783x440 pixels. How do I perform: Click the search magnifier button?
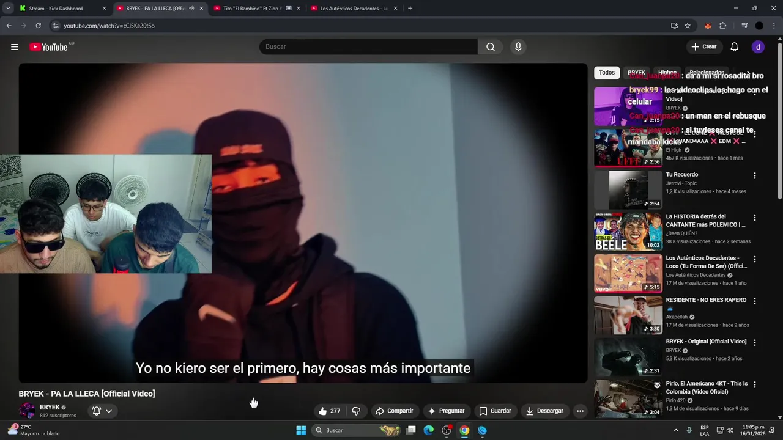pyautogui.click(x=491, y=47)
